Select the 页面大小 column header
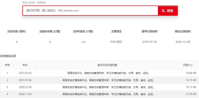The width and height of the screenshot is (199, 98). [188, 65]
